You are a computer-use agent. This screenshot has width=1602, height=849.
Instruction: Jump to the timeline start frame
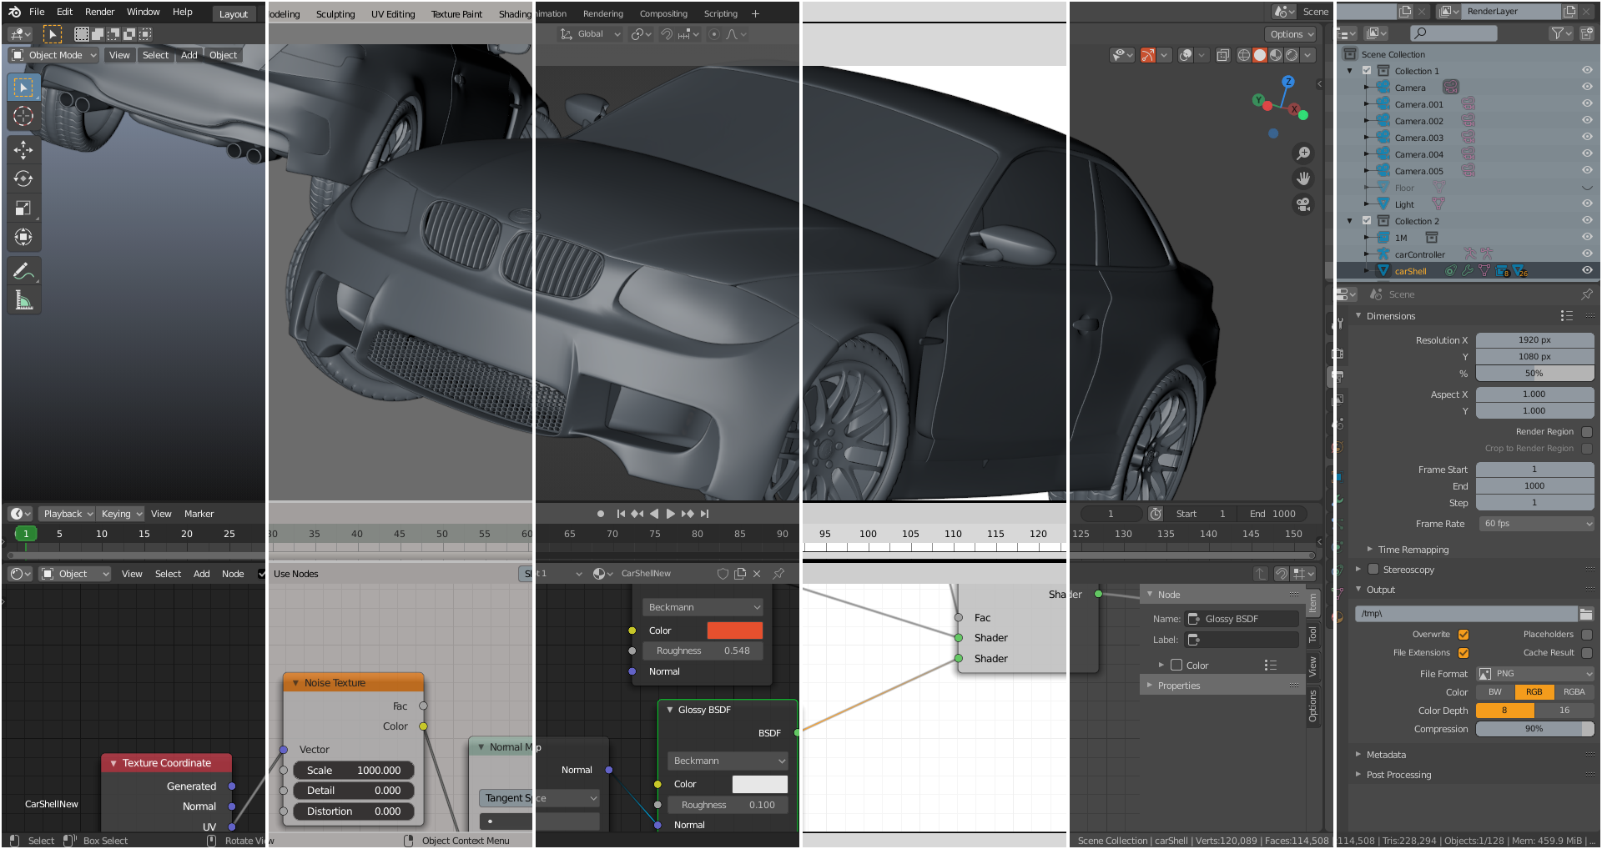click(x=621, y=514)
